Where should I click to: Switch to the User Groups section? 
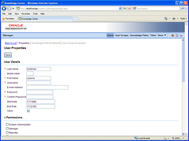tap(122, 35)
